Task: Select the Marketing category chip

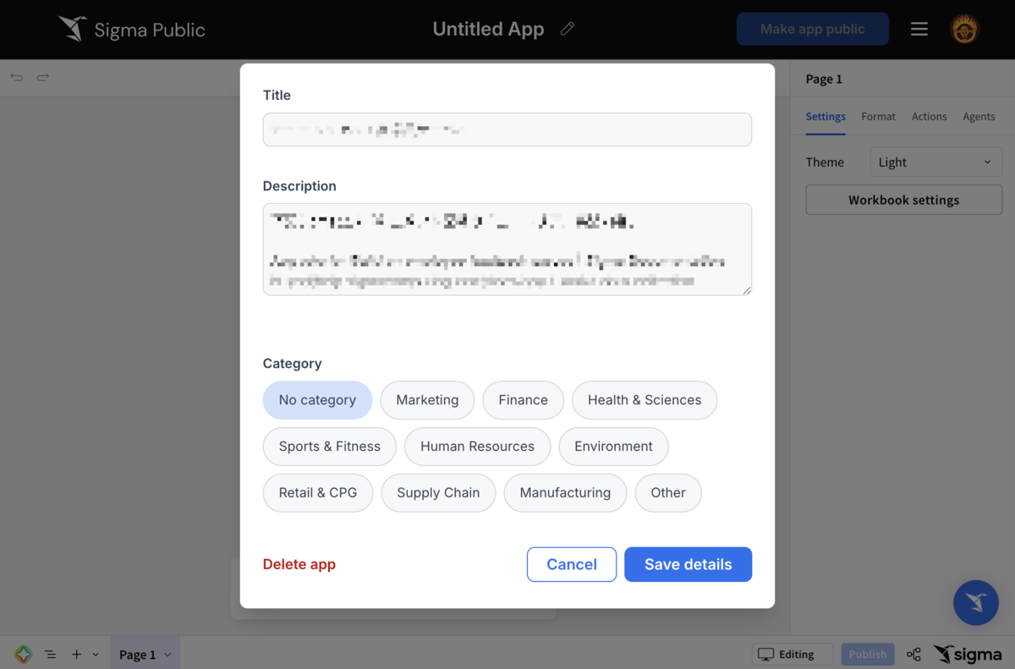Action: pos(427,400)
